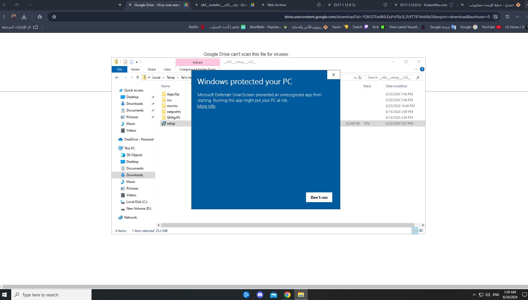Image resolution: width=528 pixels, height=300 pixels.
Task: Go up one folder level arrow
Action: point(138,78)
